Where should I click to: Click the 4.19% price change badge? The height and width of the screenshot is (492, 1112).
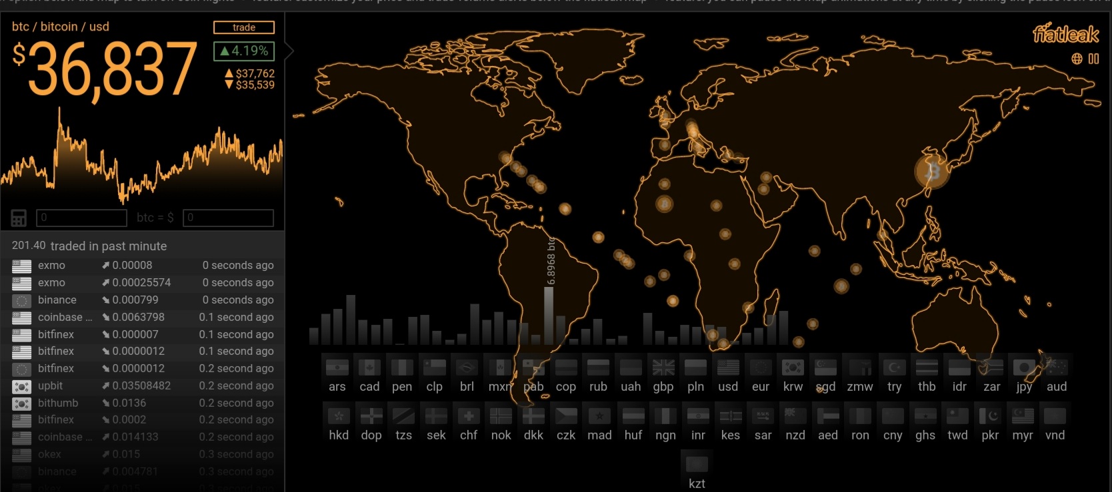pyautogui.click(x=244, y=51)
